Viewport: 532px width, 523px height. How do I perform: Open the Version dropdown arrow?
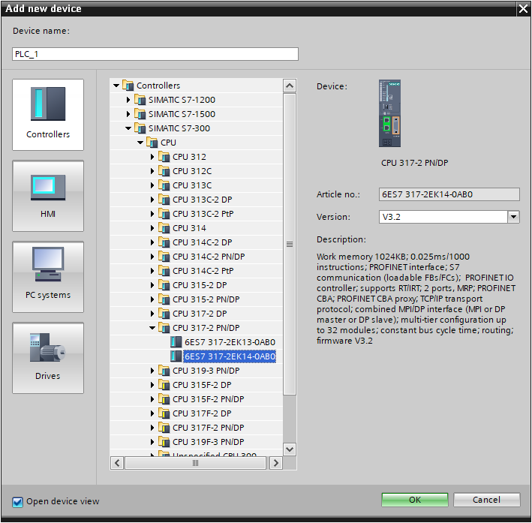513,217
